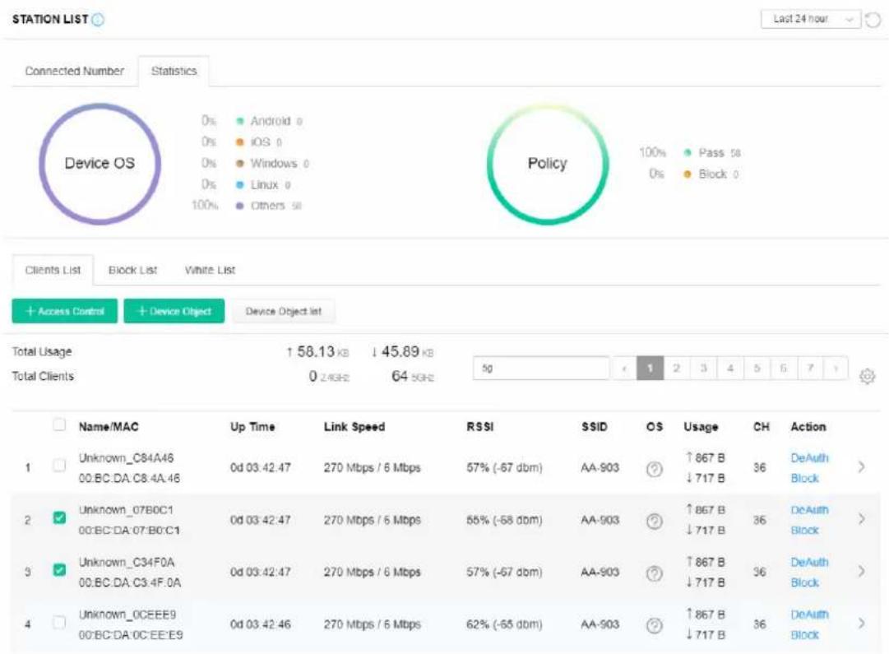
Task: Open the Last 24 hour dropdown
Action: (811, 19)
